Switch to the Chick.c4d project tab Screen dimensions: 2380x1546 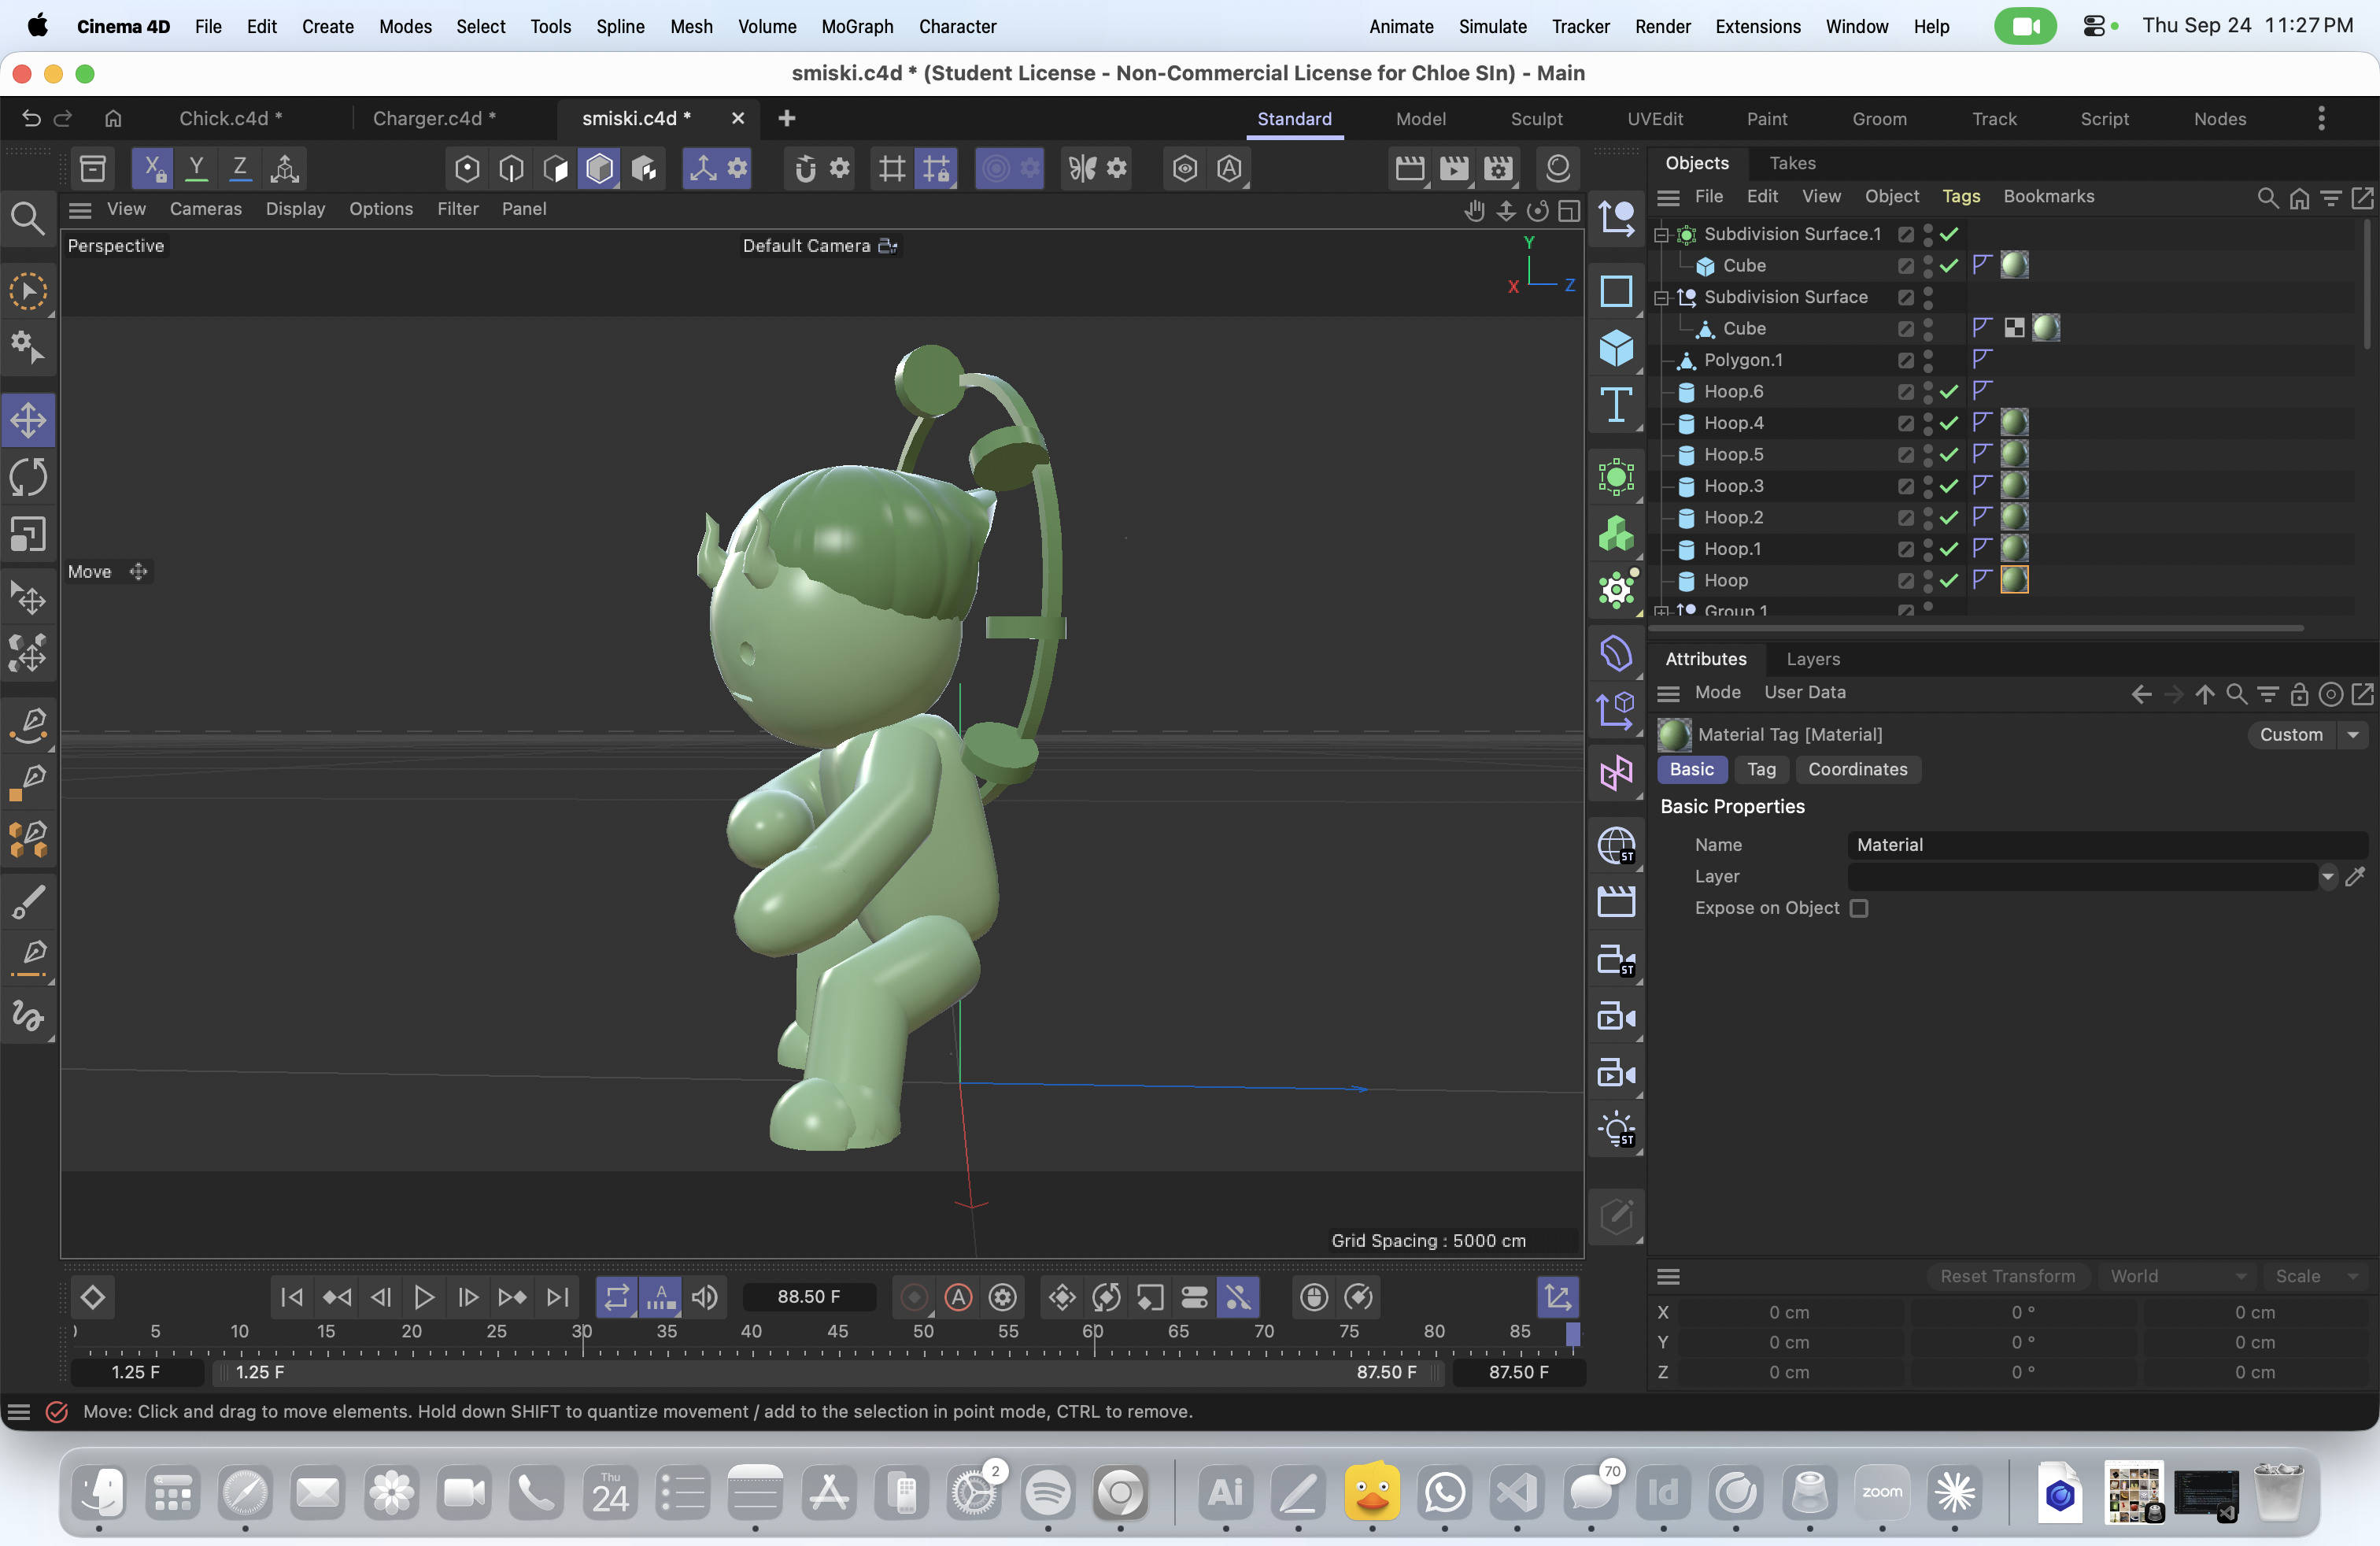(230, 118)
